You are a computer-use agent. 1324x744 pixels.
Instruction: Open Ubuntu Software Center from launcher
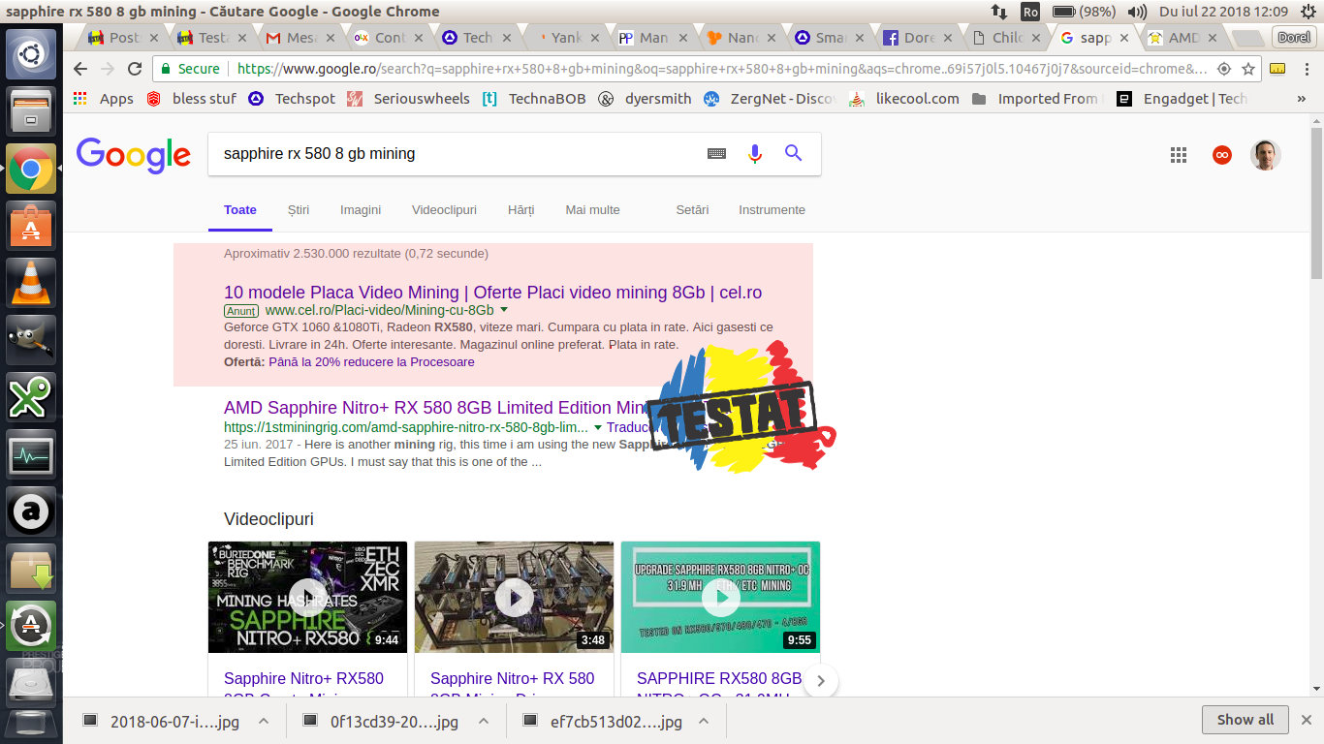(x=31, y=227)
